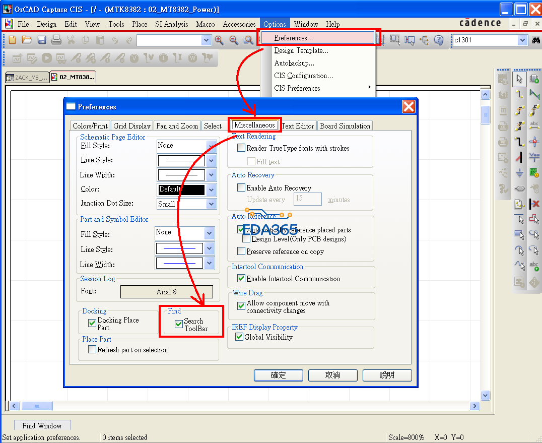Click the 確定 OK button
542x443 pixels.
[278, 375]
